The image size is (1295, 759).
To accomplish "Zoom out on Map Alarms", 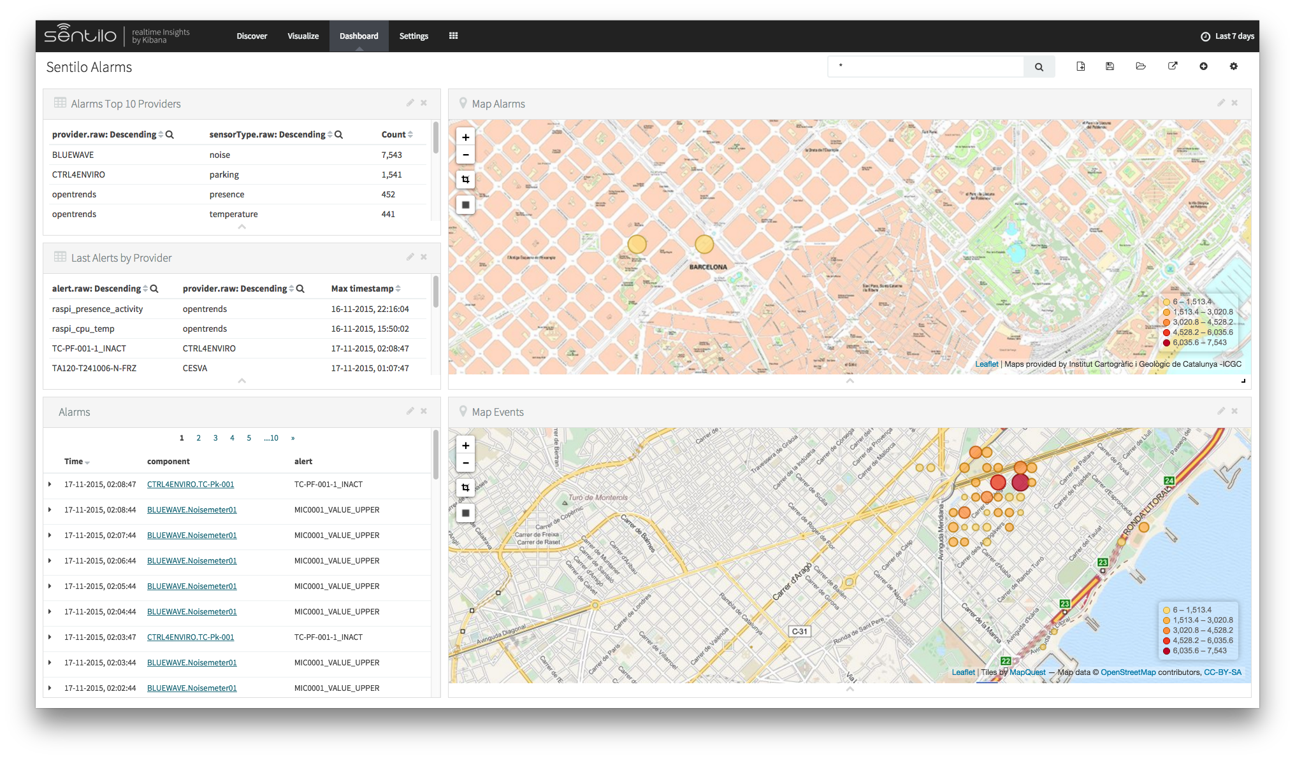I will pyautogui.click(x=466, y=155).
